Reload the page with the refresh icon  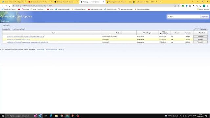(10, 6)
